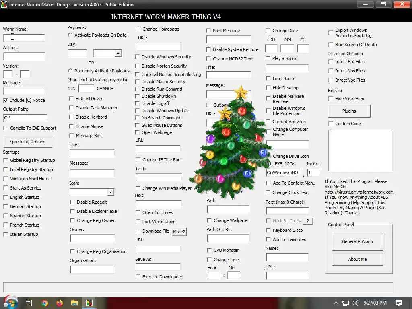Screen dimensions: 412x309
Task: Toggle the Play a Sound checkbox
Action: 268,58
